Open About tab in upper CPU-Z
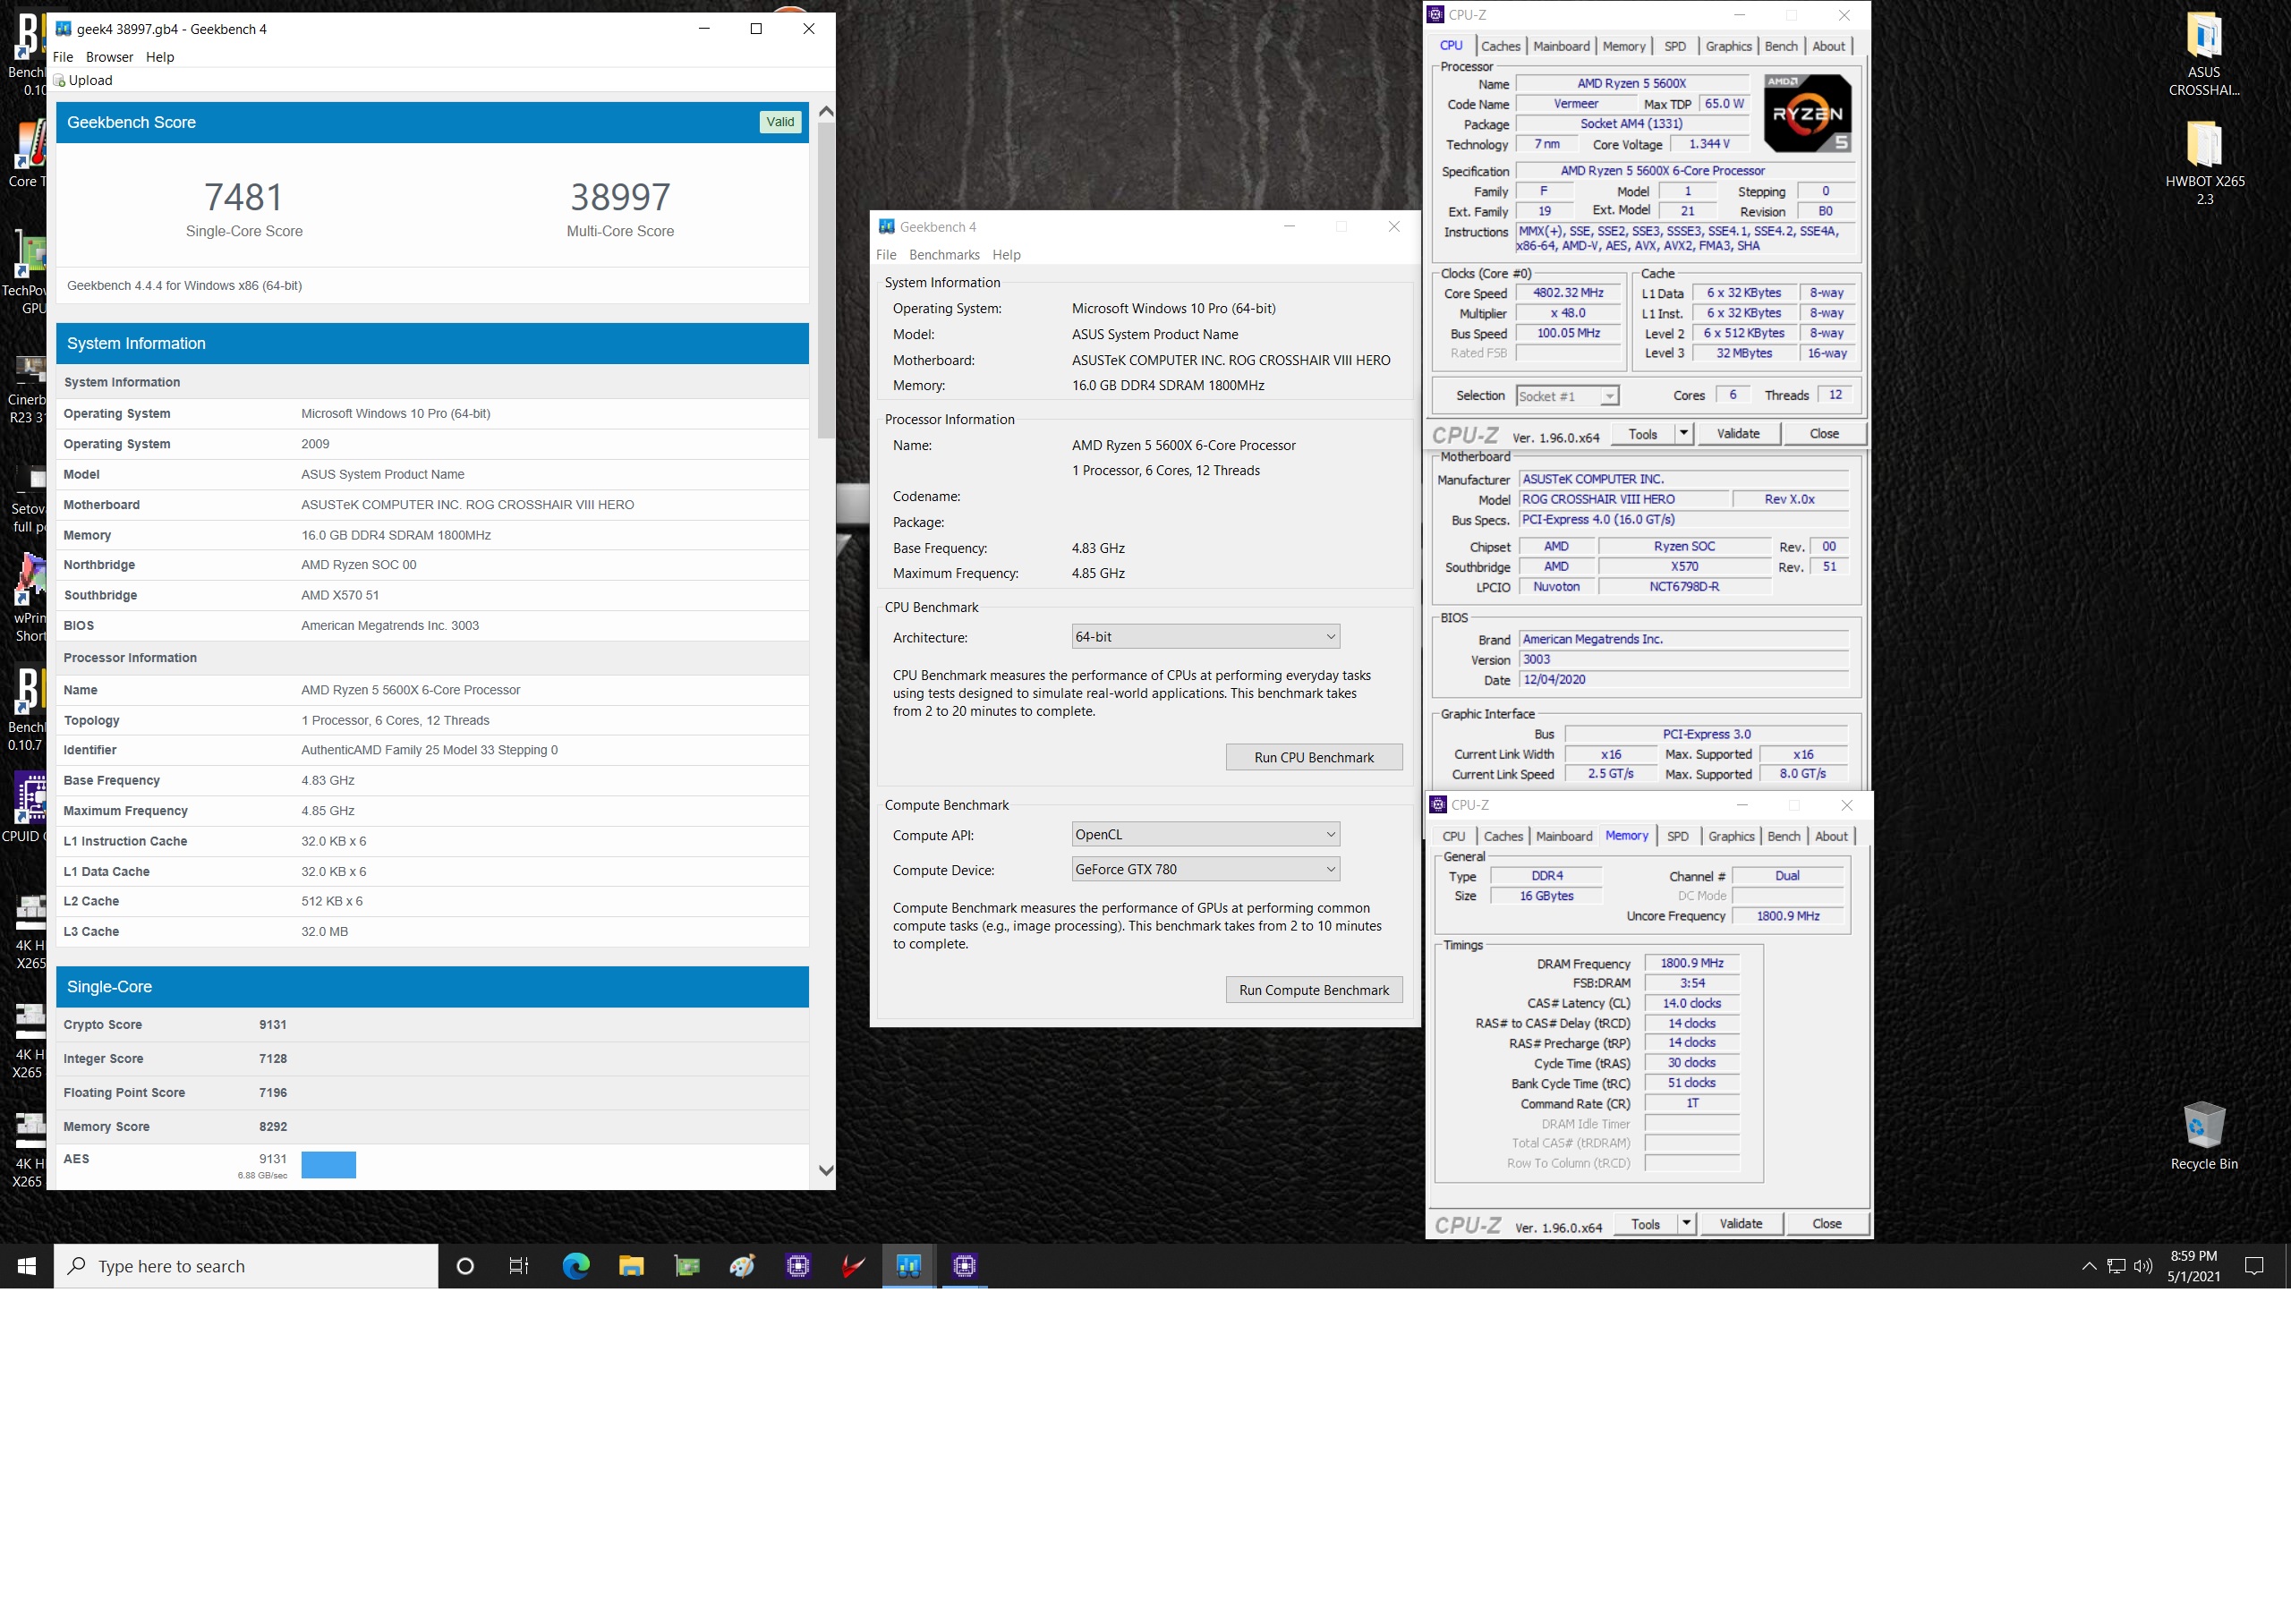The width and height of the screenshot is (2291, 1624). [x=1828, y=46]
